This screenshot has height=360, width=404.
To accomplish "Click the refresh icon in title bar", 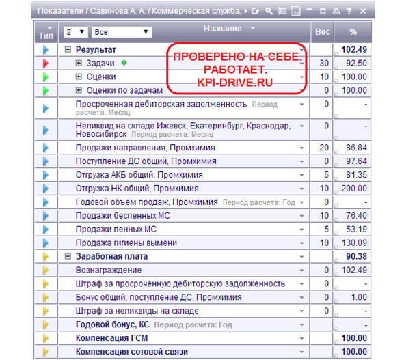I will tap(255, 11).
